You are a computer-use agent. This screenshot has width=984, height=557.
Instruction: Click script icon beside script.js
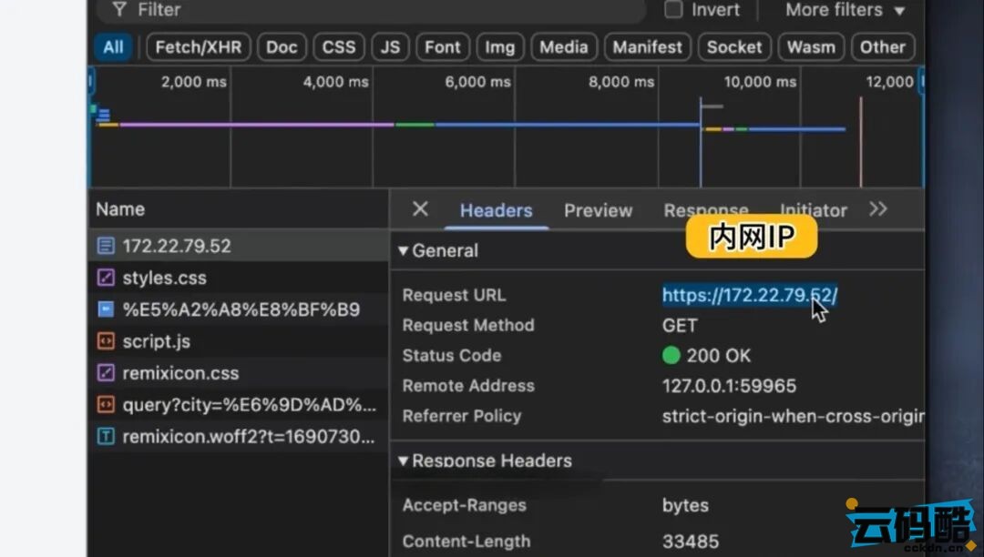pos(106,341)
